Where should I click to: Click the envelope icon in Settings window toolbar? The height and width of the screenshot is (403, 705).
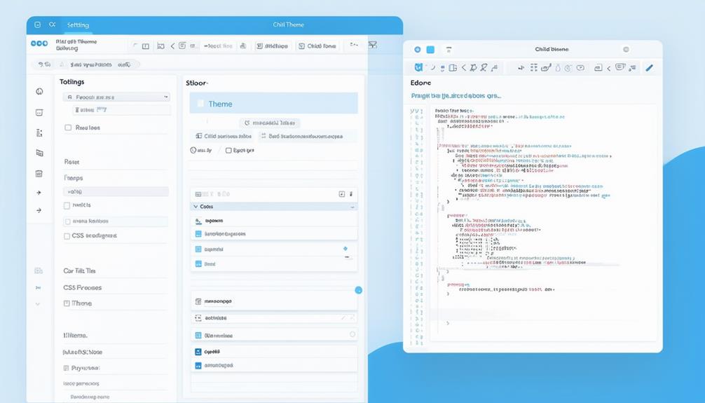[373, 46]
